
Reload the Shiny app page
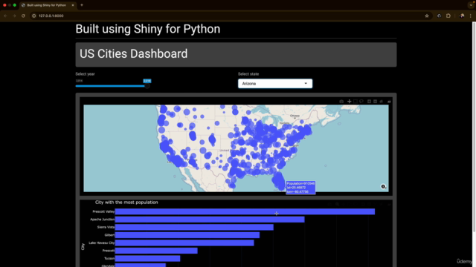pos(23,16)
